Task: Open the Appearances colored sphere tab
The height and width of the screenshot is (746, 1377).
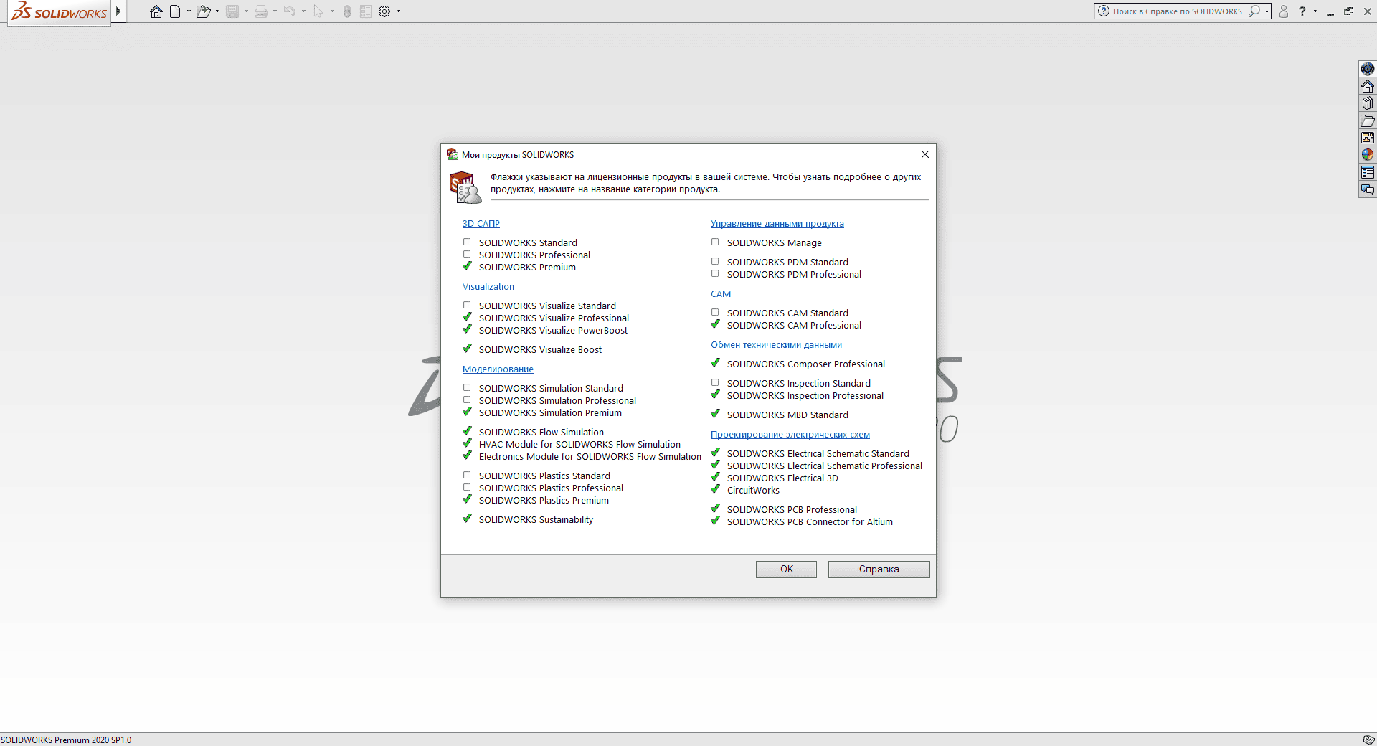Action: pos(1368,155)
